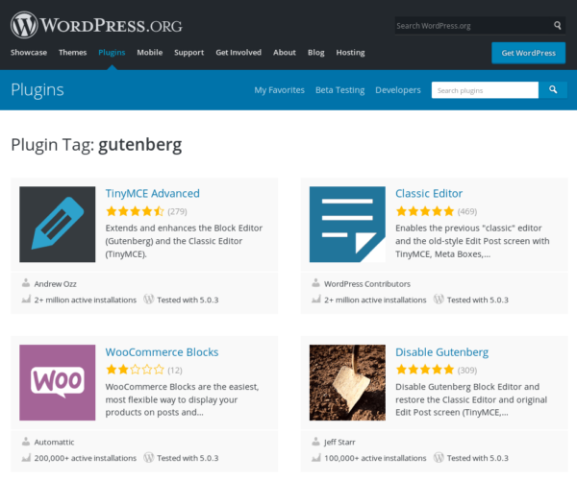Go to the Themes section
The image size is (577, 481).
72,53
